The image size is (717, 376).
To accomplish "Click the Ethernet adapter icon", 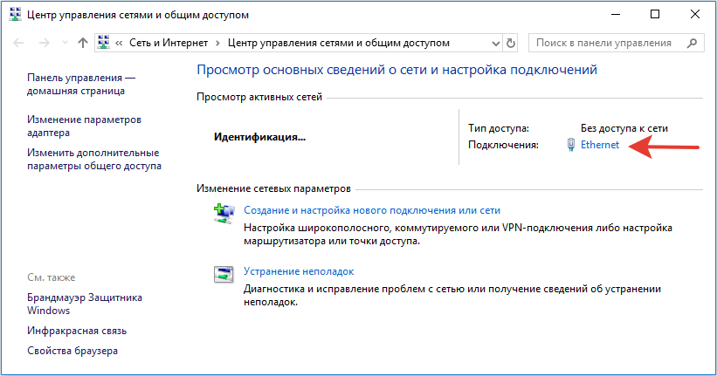I will (x=570, y=145).
